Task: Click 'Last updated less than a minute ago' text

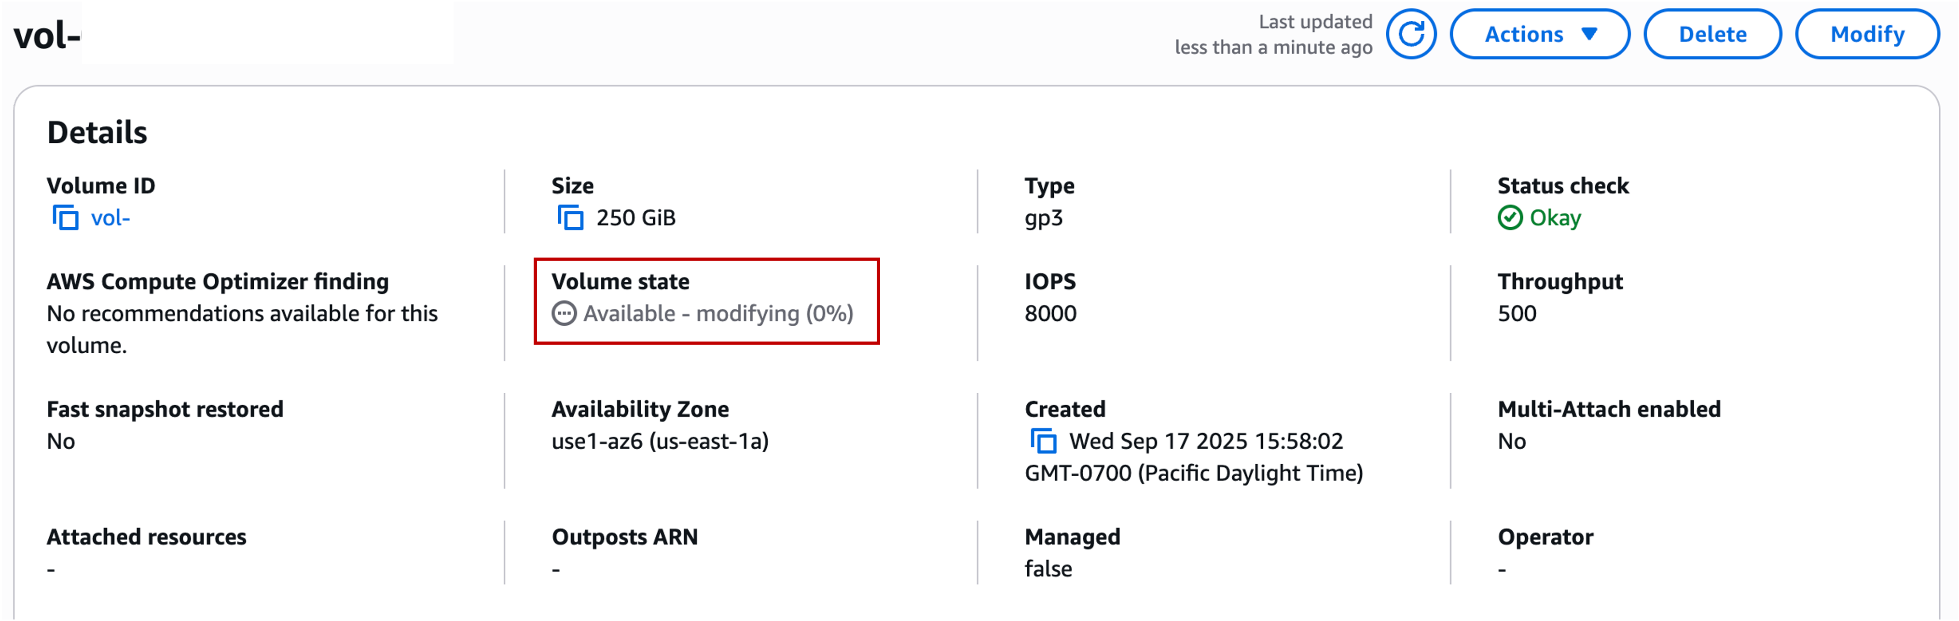Action: coord(1274,34)
